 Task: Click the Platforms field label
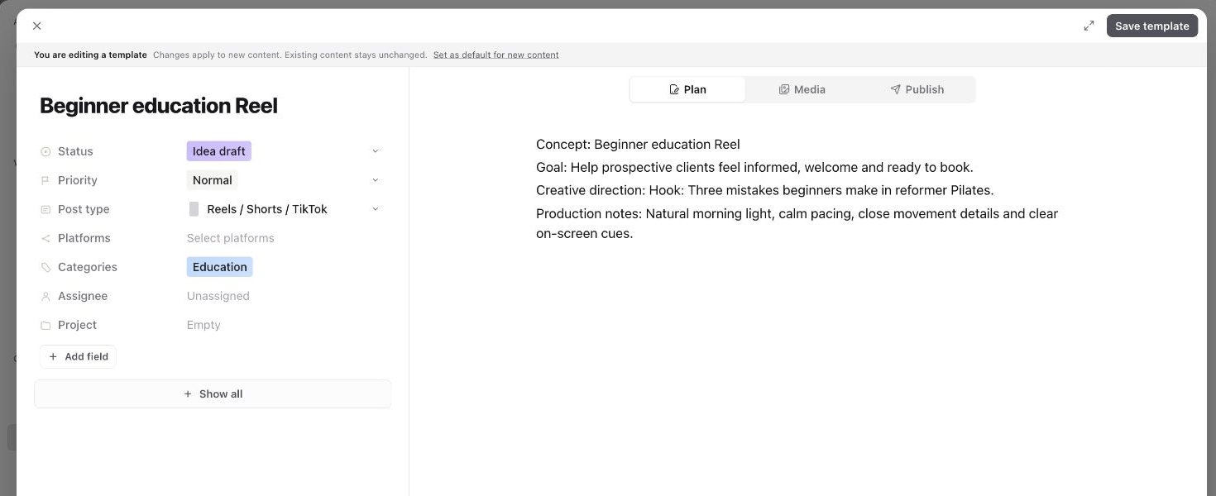coord(84,238)
